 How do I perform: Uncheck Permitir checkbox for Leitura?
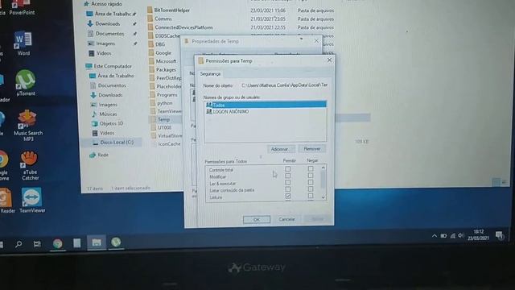[x=288, y=197]
